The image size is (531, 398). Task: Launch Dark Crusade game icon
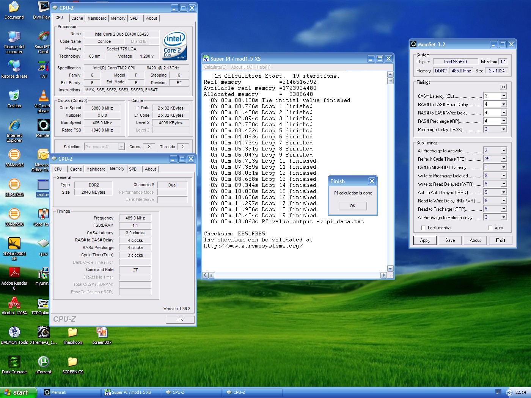[14, 365]
